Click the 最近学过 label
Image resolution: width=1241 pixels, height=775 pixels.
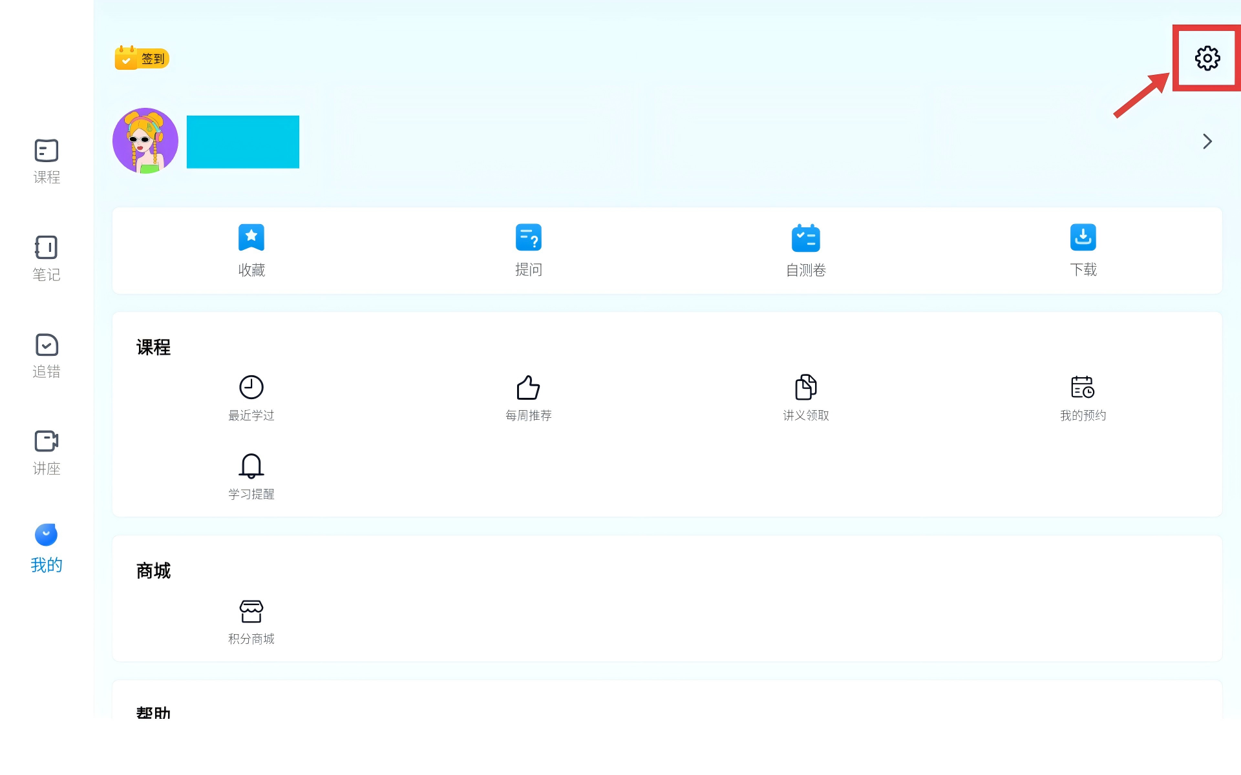pyautogui.click(x=251, y=415)
